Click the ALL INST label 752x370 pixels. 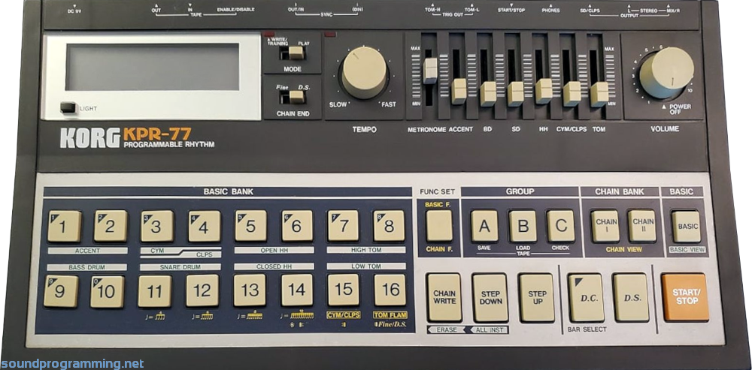tap(487, 329)
